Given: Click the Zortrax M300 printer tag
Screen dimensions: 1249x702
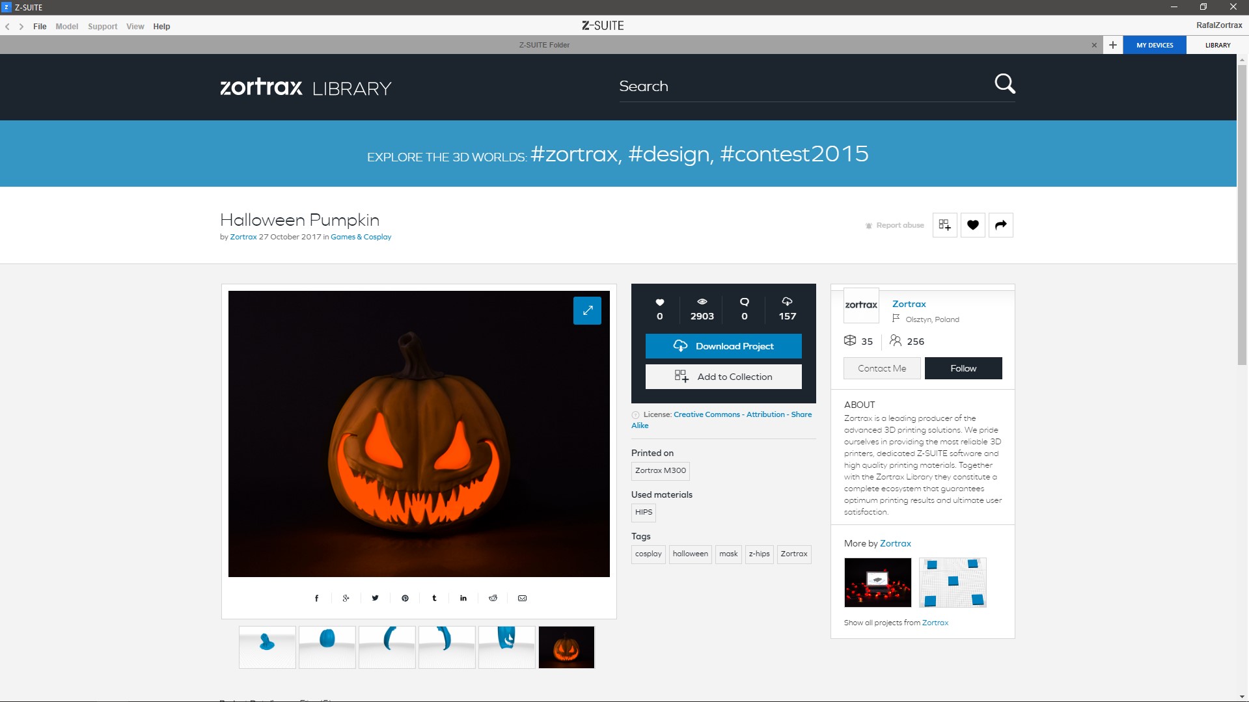Looking at the screenshot, I should click(661, 470).
